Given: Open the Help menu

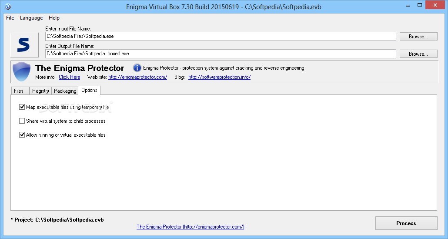Looking at the screenshot, I should point(54,18).
